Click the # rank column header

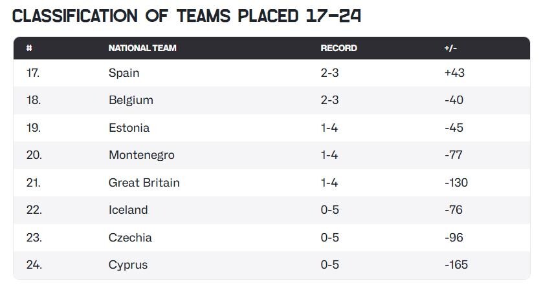tap(29, 48)
